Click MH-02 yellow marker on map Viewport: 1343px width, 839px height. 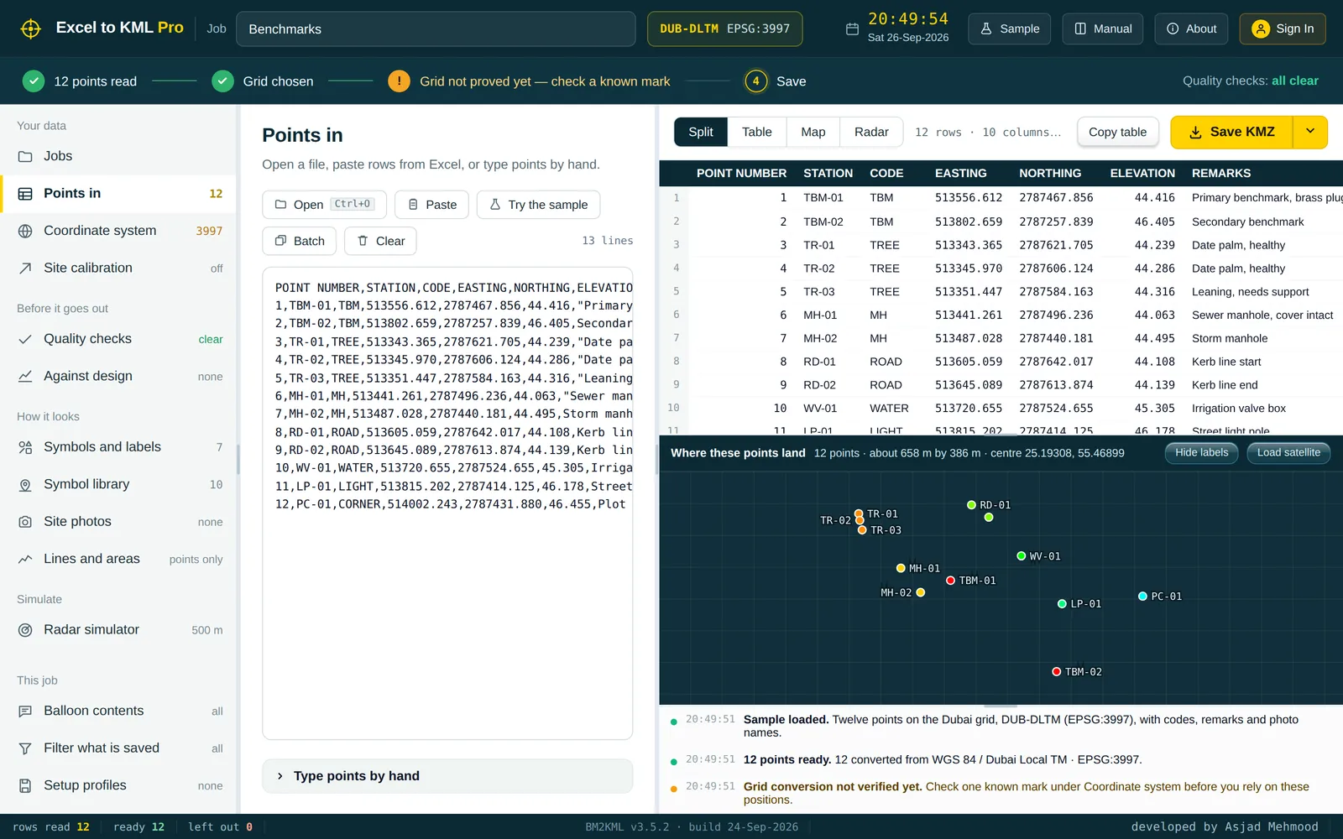click(920, 592)
